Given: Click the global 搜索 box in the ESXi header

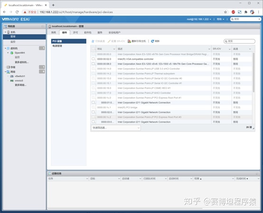Looking at the screenshot, I should [246, 19].
